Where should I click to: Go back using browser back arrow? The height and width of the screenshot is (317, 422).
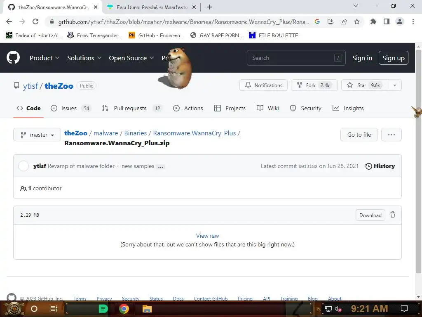click(x=9, y=21)
